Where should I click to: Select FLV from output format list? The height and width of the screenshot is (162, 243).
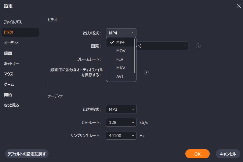point(120,59)
